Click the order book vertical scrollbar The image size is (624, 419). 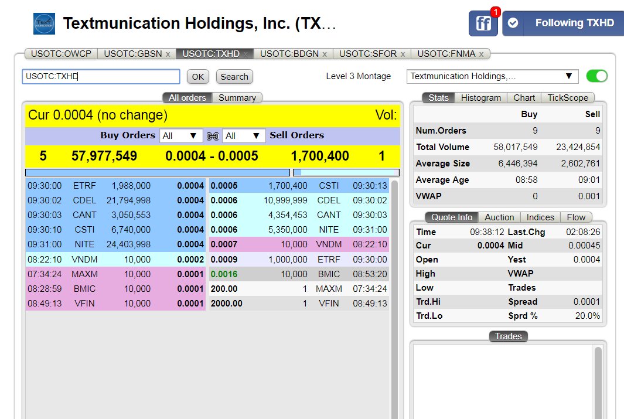click(x=394, y=298)
